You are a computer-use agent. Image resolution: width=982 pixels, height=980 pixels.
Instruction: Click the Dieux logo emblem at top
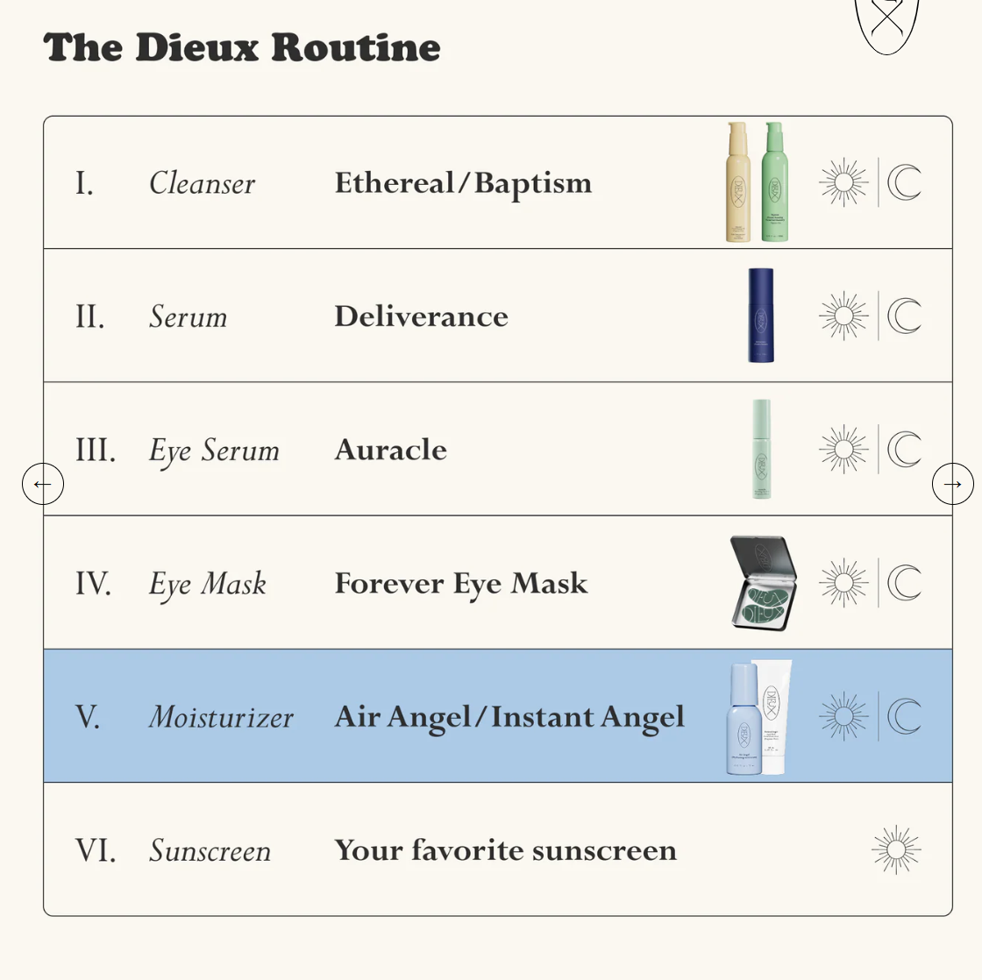pos(886,23)
